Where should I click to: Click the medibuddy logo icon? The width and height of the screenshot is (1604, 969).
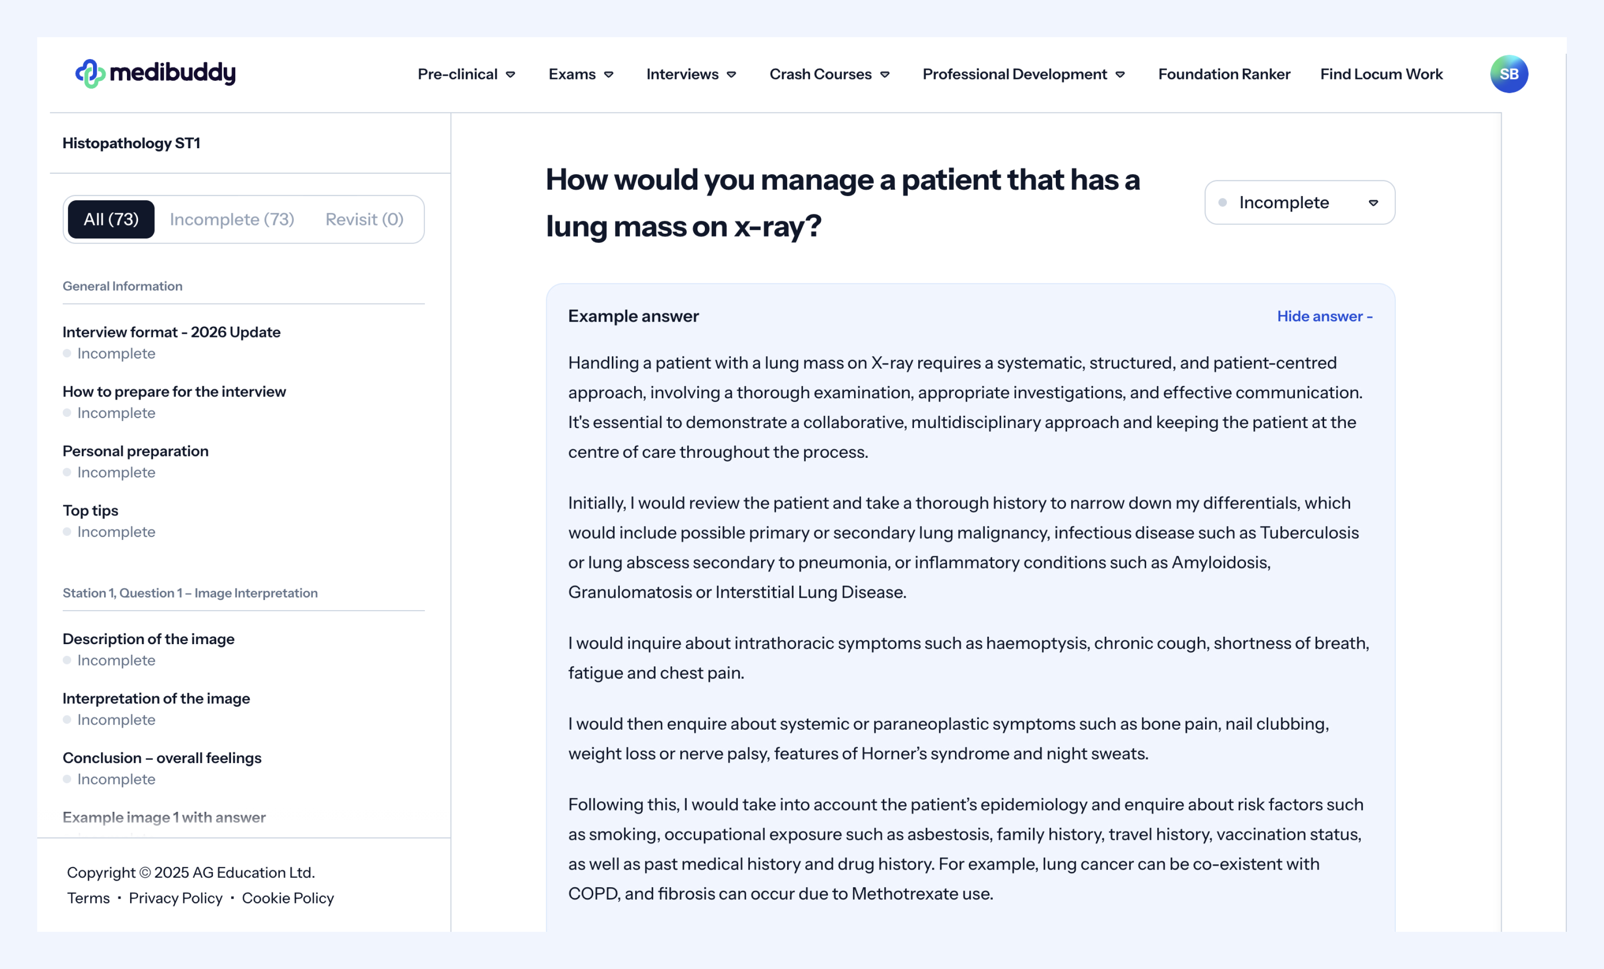90,73
